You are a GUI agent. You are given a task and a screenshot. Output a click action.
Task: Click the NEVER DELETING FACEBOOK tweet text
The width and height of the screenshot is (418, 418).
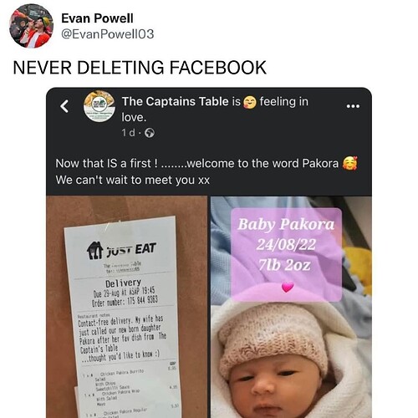(140, 68)
